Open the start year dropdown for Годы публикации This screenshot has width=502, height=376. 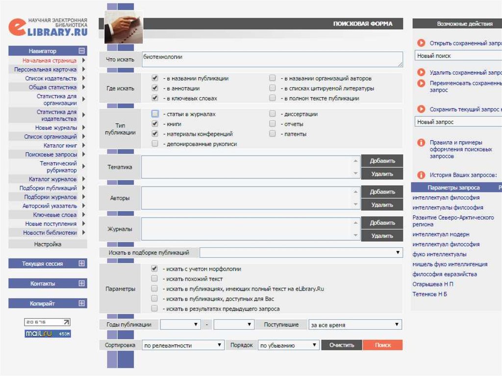(180, 325)
